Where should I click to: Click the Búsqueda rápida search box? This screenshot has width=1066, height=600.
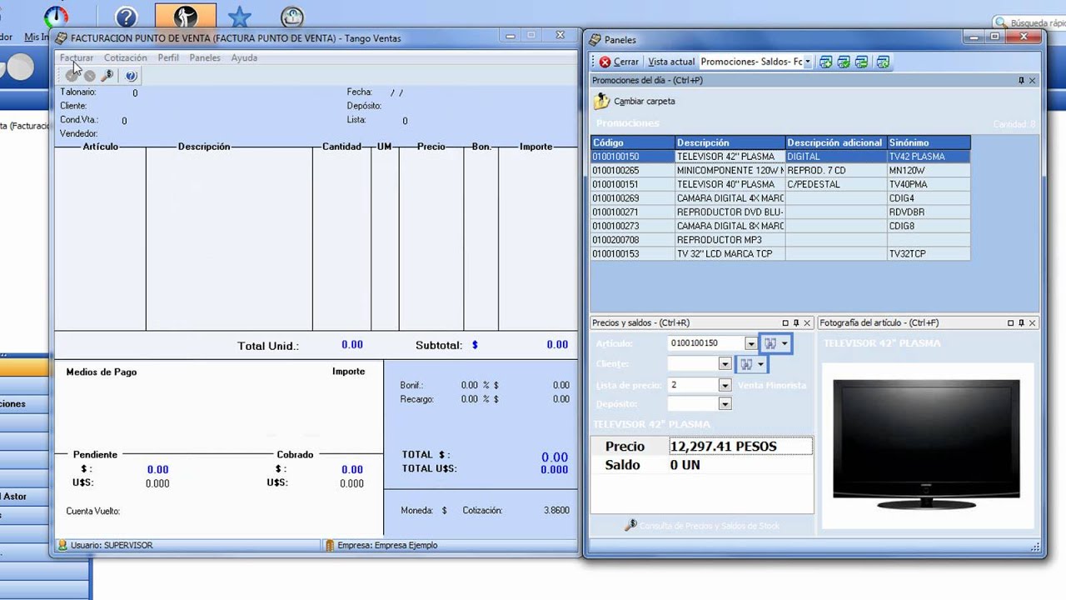[1031, 23]
